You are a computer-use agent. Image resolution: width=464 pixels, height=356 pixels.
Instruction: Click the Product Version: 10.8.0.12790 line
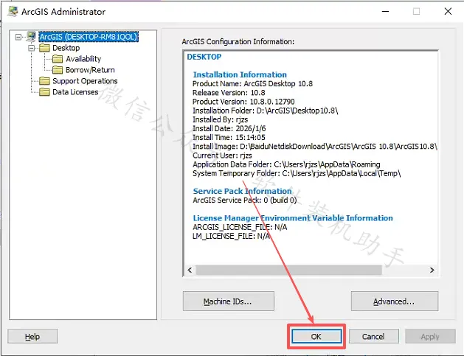tap(243, 102)
